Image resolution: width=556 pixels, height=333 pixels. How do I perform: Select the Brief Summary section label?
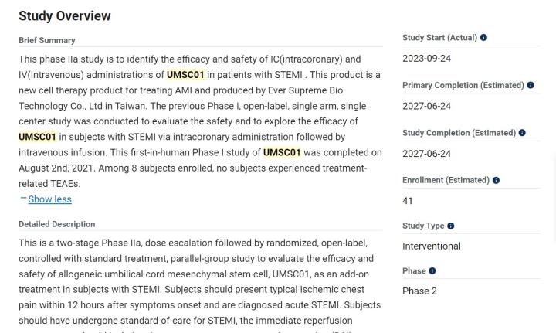[x=47, y=40]
